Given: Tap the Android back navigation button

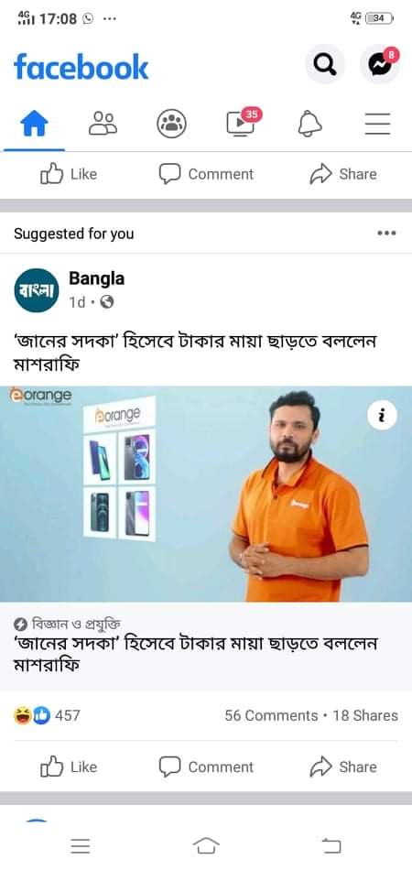Looking at the screenshot, I should pos(331,846).
